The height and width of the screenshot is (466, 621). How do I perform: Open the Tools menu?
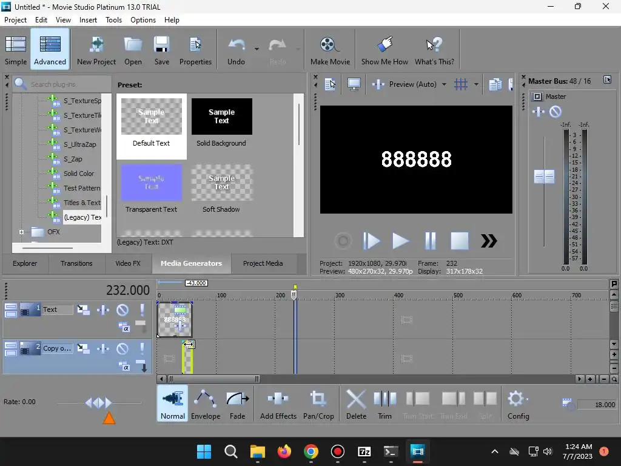click(113, 20)
